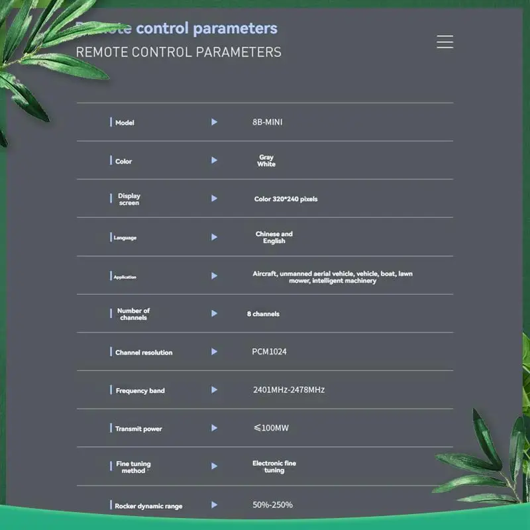Screen dimensions: 530x530
Task: Click the arrow icon in Model row
Action: (214, 122)
